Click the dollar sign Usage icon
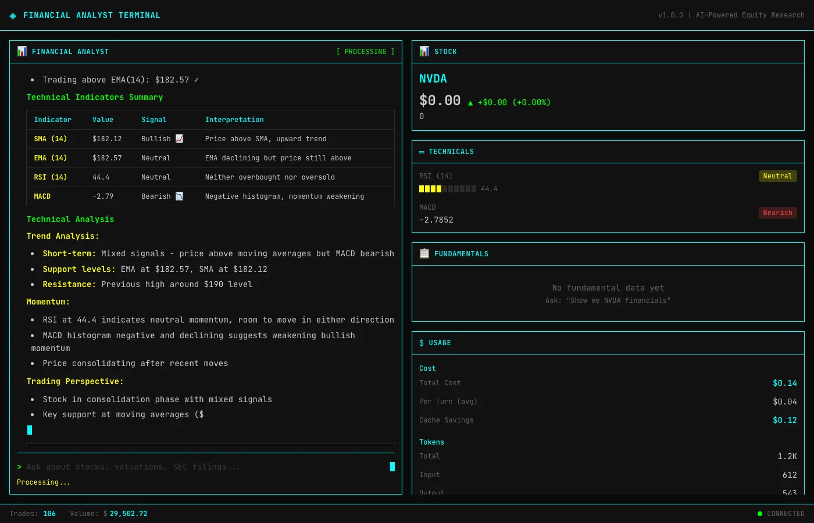This screenshot has height=523, width=814. click(422, 343)
